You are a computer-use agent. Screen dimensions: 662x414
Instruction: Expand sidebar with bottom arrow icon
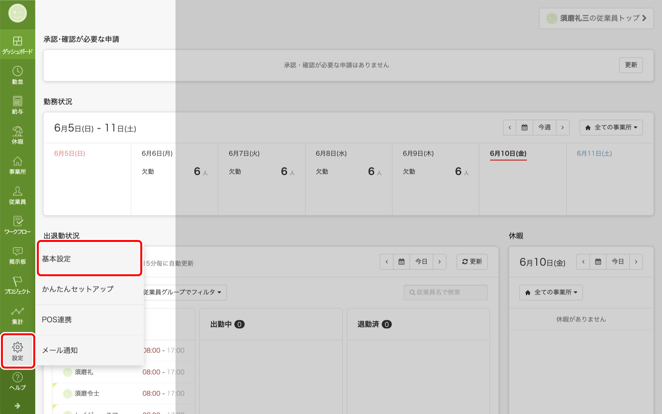(x=17, y=406)
